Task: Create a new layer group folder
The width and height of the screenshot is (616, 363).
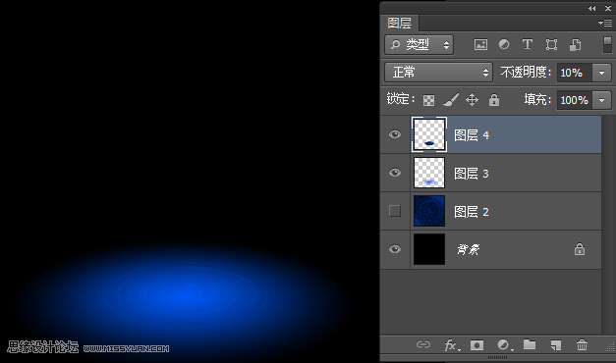Action: pos(530,344)
